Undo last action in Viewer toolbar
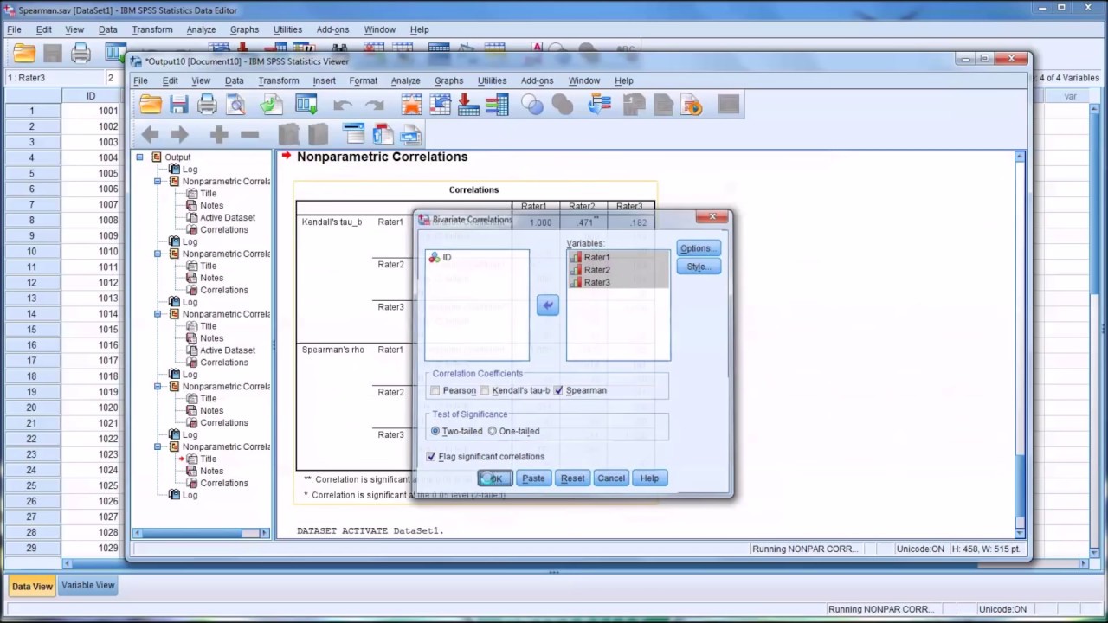Screen dimensions: 1108x623 pyautogui.click(x=343, y=105)
